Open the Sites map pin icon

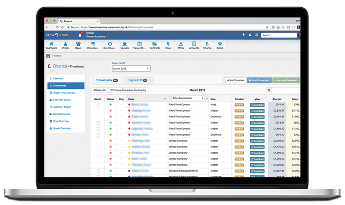click(x=168, y=45)
